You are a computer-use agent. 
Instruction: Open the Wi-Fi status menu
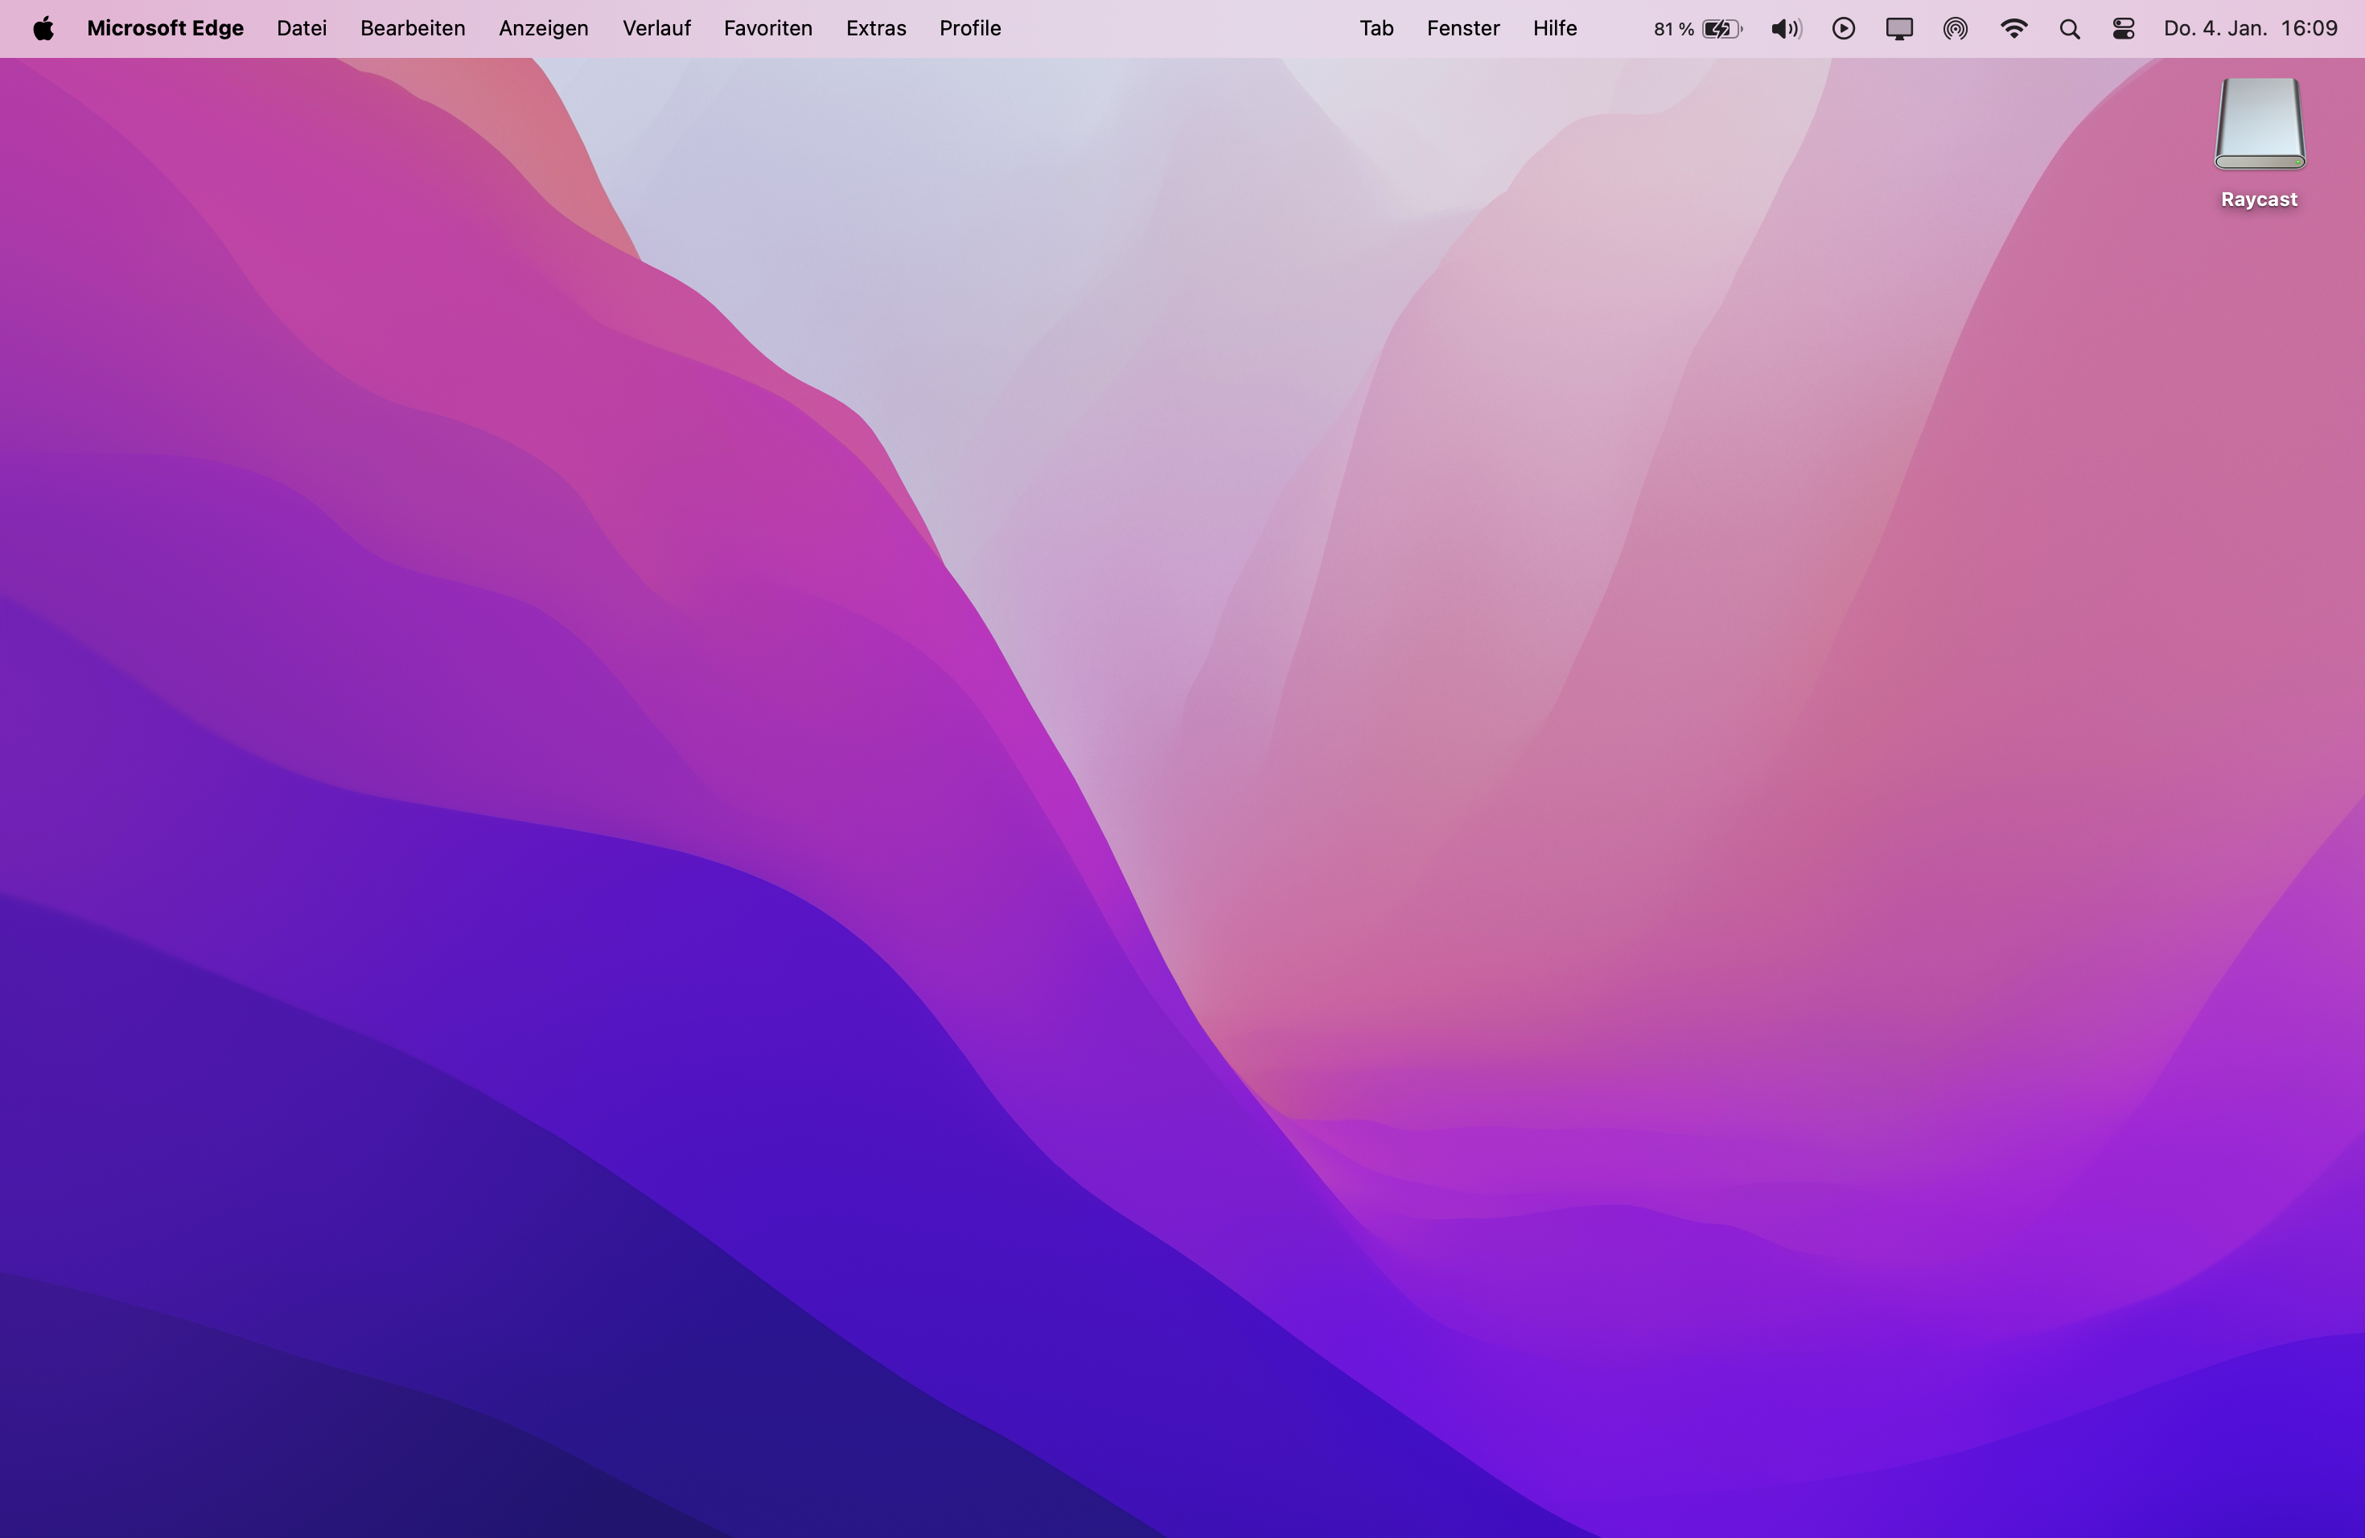2013,29
